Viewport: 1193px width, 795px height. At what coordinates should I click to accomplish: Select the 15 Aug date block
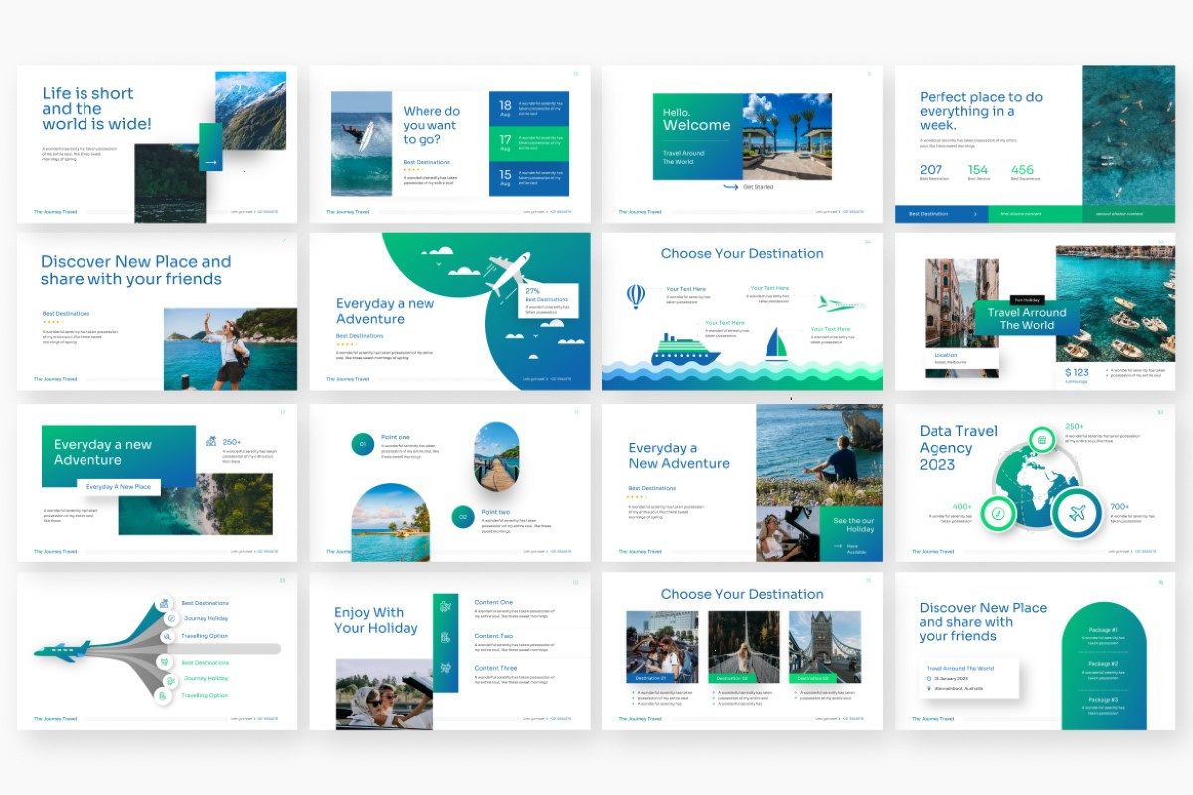pos(529,179)
